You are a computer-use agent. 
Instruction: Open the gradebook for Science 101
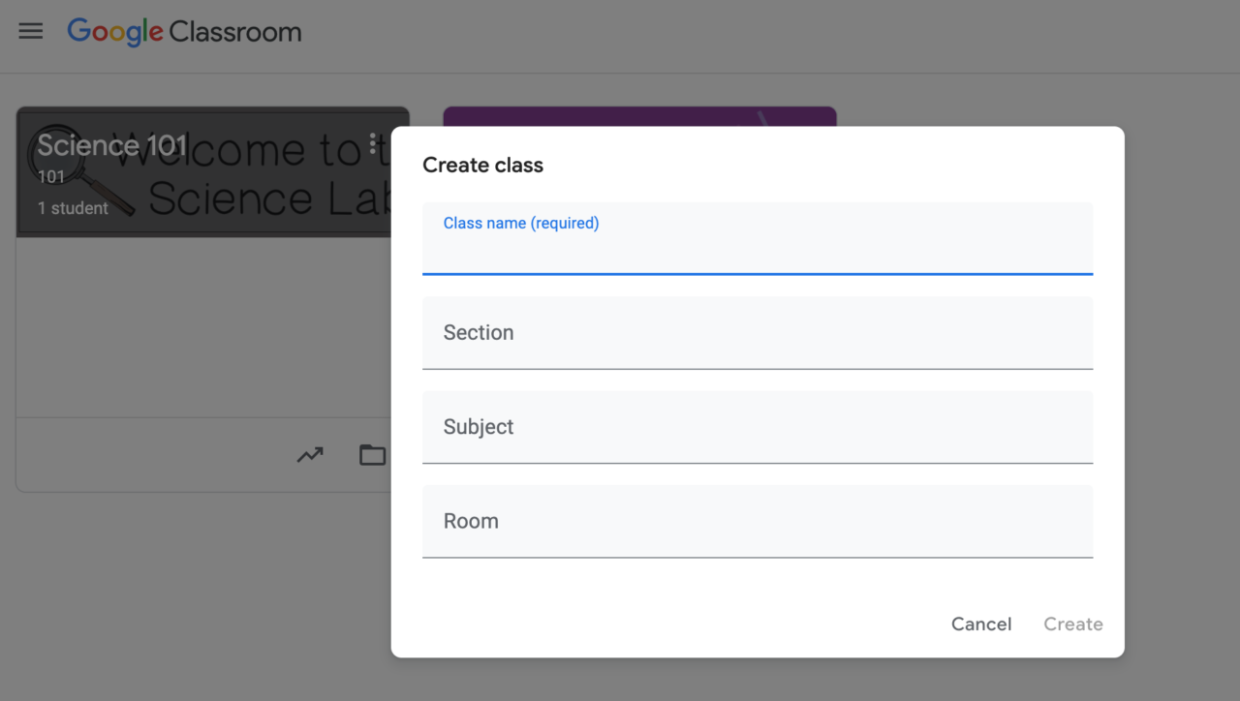[309, 454]
